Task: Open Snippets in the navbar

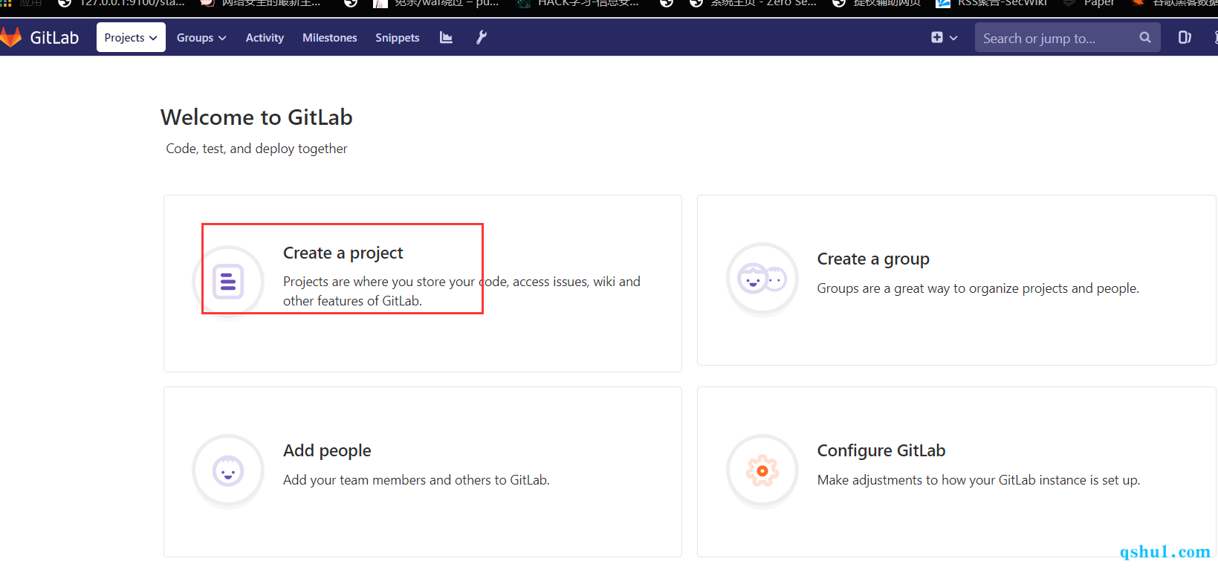Action: click(x=397, y=37)
